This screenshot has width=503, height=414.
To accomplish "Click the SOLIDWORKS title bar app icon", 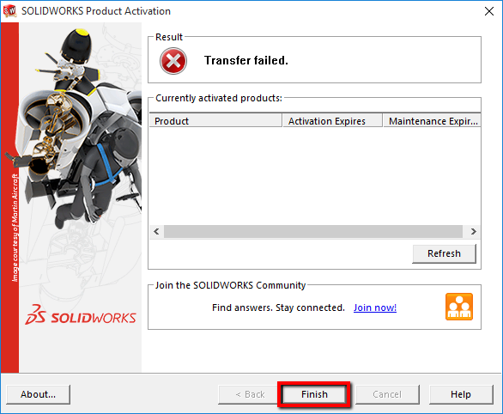I will pyautogui.click(x=9, y=10).
